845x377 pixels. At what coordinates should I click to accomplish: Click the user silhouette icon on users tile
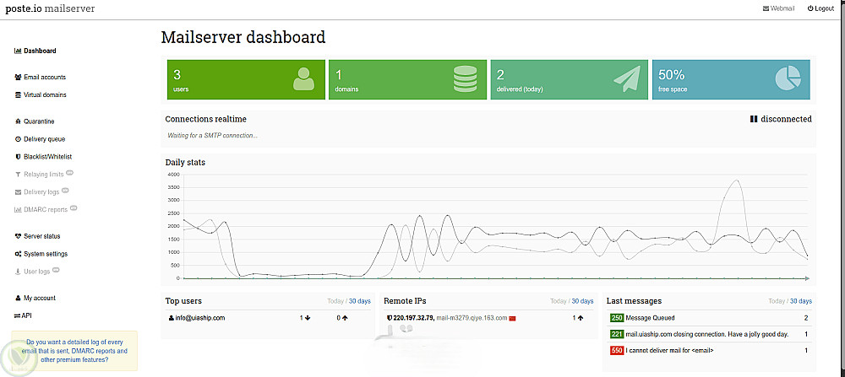point(304,78)
